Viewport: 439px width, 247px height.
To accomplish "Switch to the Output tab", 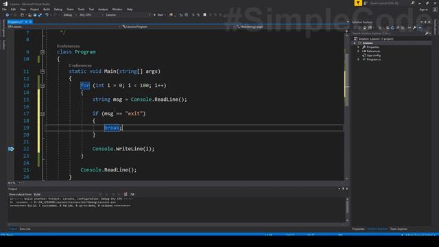I will [12, 229].
